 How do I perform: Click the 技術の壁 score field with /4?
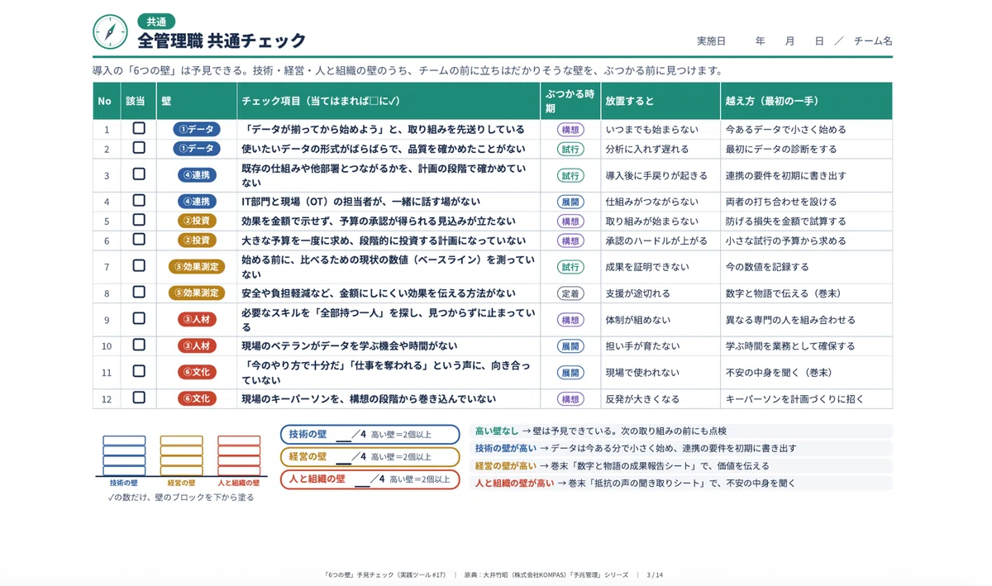[x=370, y=435]
